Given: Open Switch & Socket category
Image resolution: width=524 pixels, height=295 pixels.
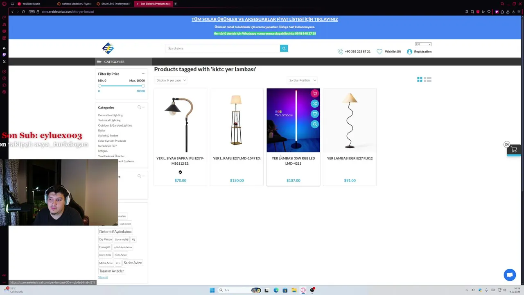Looking at the screenshot, I should tap(108, 136).
